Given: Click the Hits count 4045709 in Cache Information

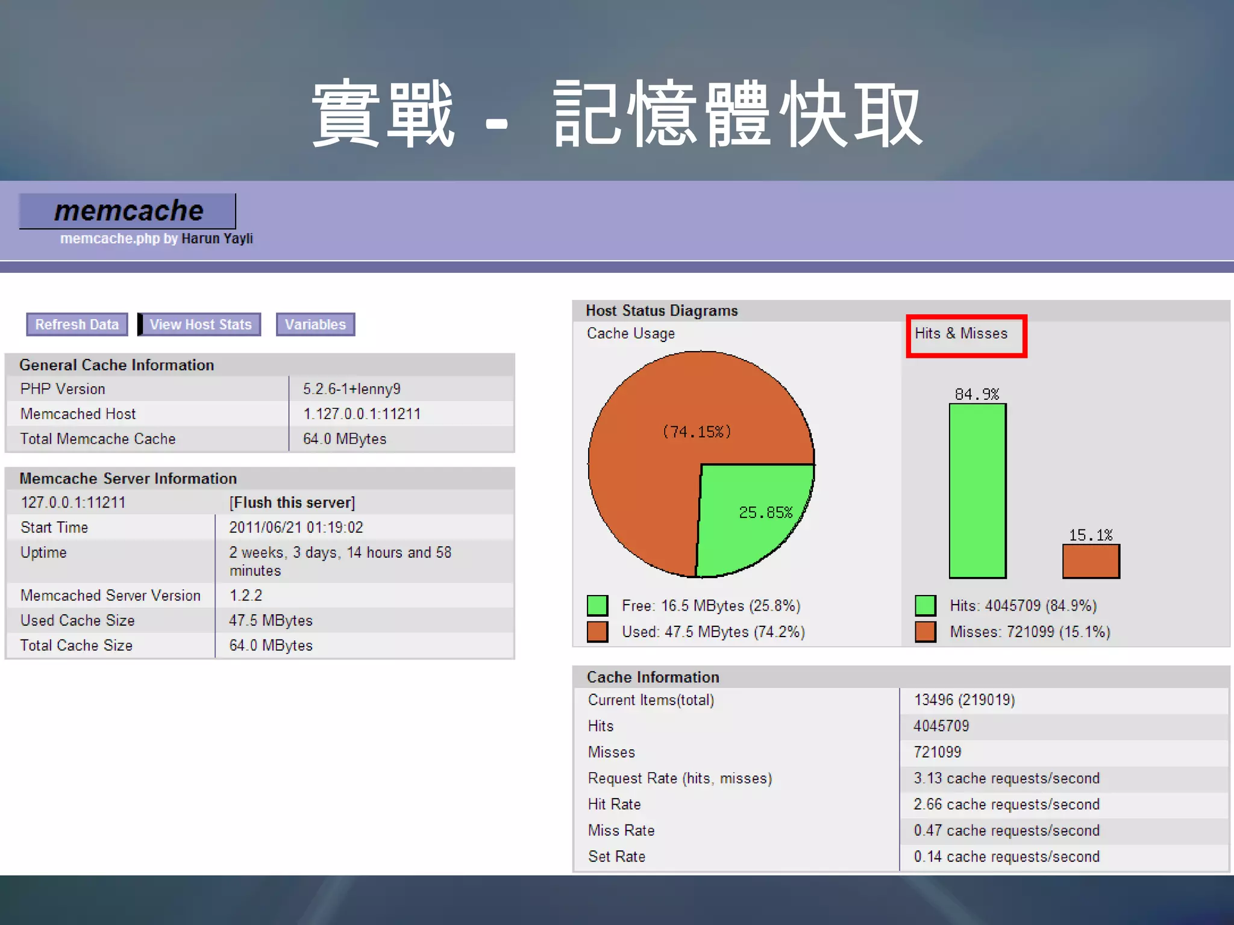Looking at the screenshot, I should click(941, 726).
